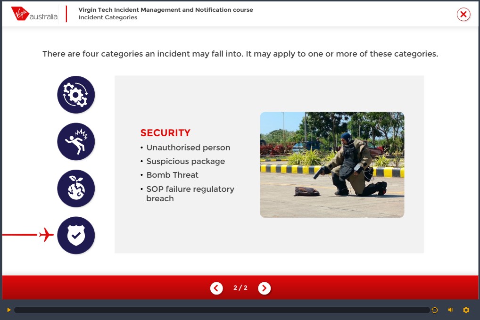Click the Virgin Australia logo

34,14
